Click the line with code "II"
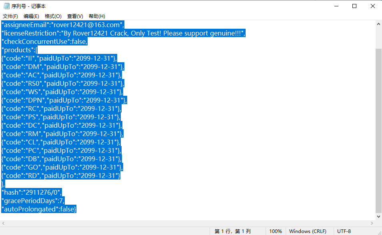Image resolution: width=382 pixels, height=235 pixels. (x=59, y=58)
